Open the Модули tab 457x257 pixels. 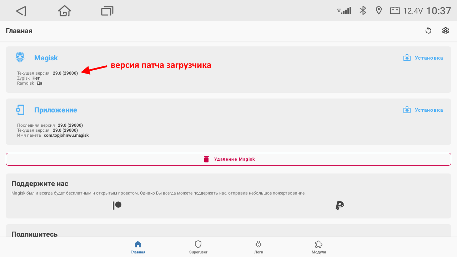(x=318, y=247)
